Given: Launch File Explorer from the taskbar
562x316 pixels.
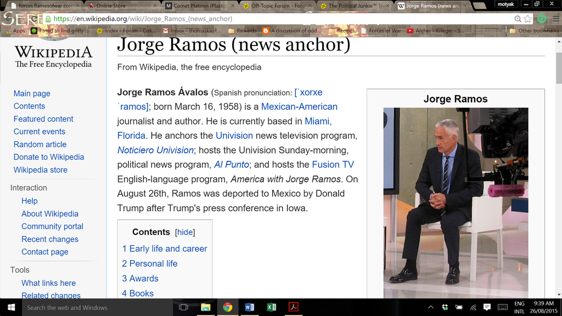Looking at the screenshot, I should pos(205,307).
